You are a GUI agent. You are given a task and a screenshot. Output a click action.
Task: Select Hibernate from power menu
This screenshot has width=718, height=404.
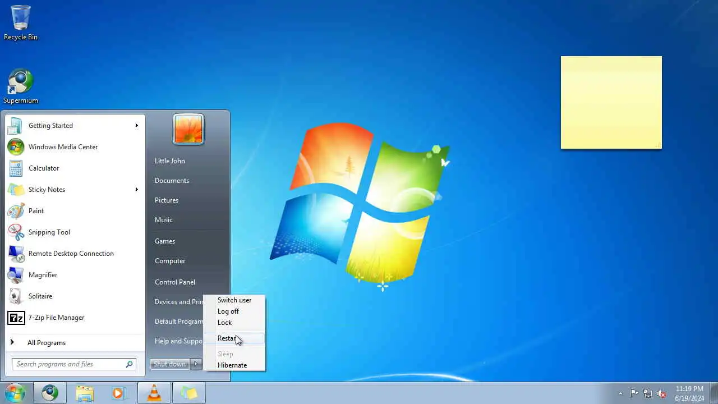point(234,365)
